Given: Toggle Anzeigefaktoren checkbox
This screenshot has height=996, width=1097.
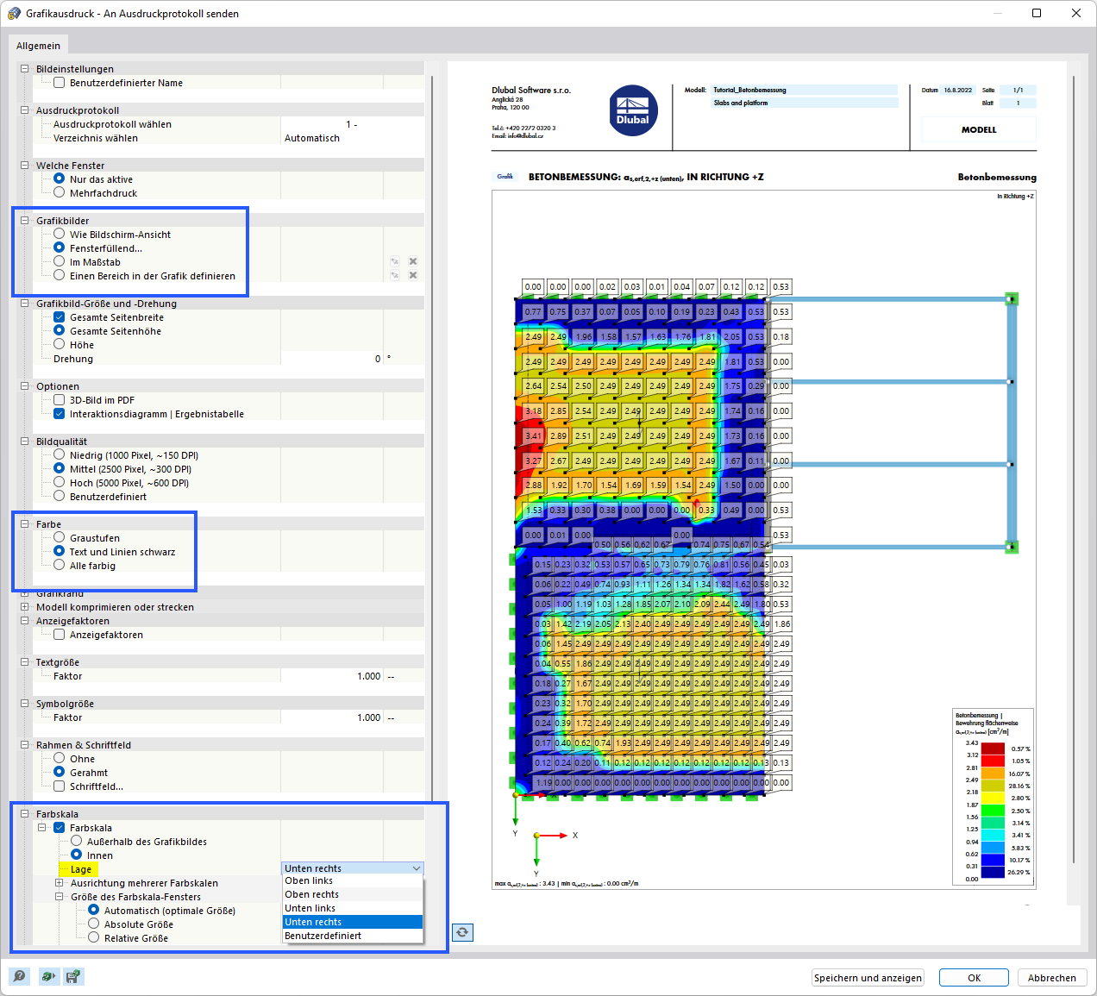Looking at the screenshot, I should click(x=59, y=634).
